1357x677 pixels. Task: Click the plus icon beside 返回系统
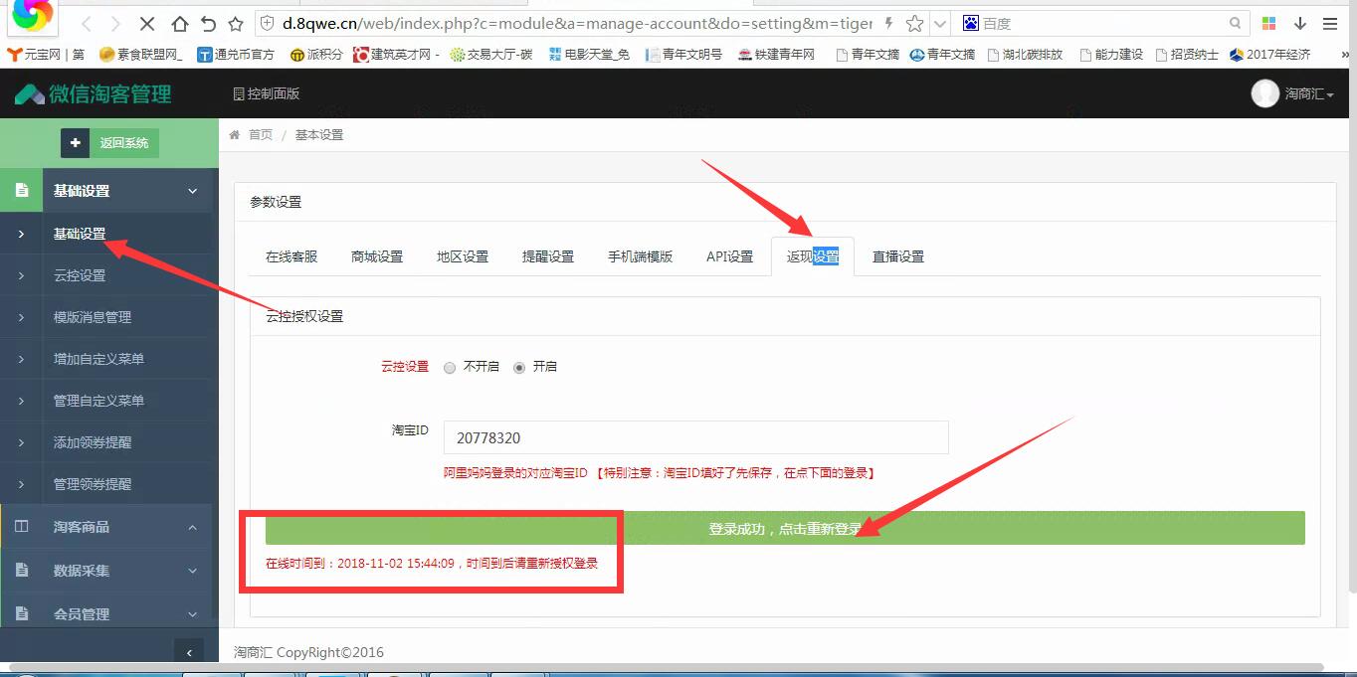click(75, 143)
